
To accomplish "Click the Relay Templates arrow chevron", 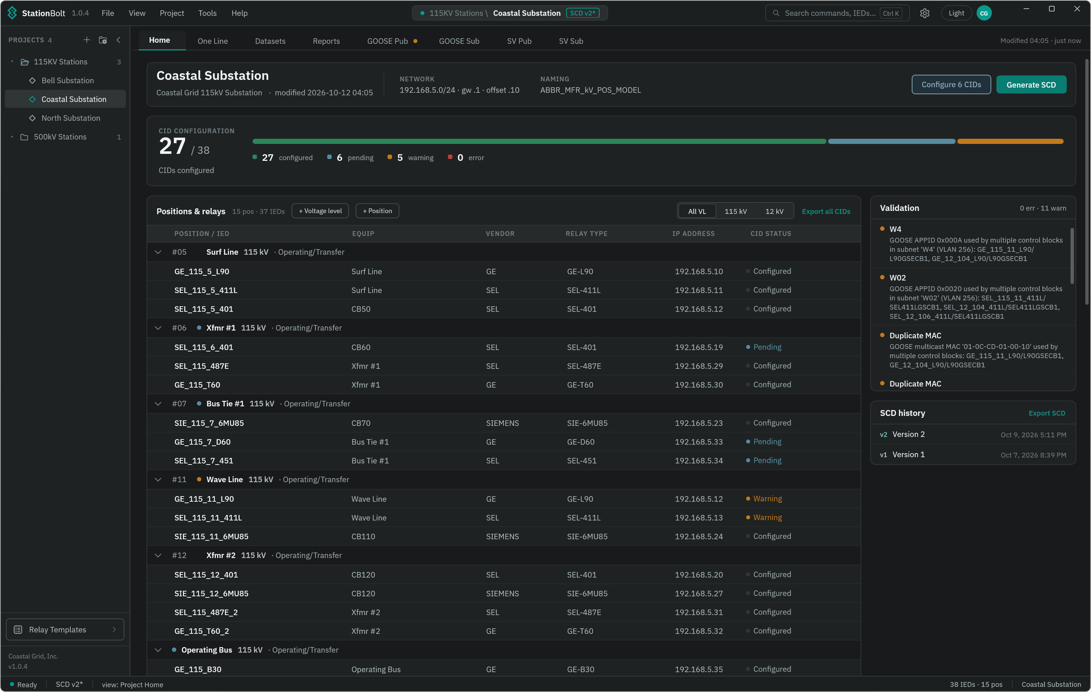I will coord(114,629).
